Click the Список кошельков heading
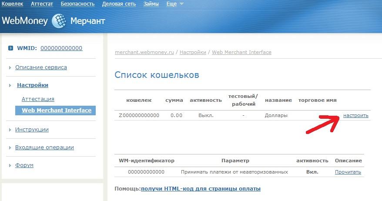 (x=157, y=75)
